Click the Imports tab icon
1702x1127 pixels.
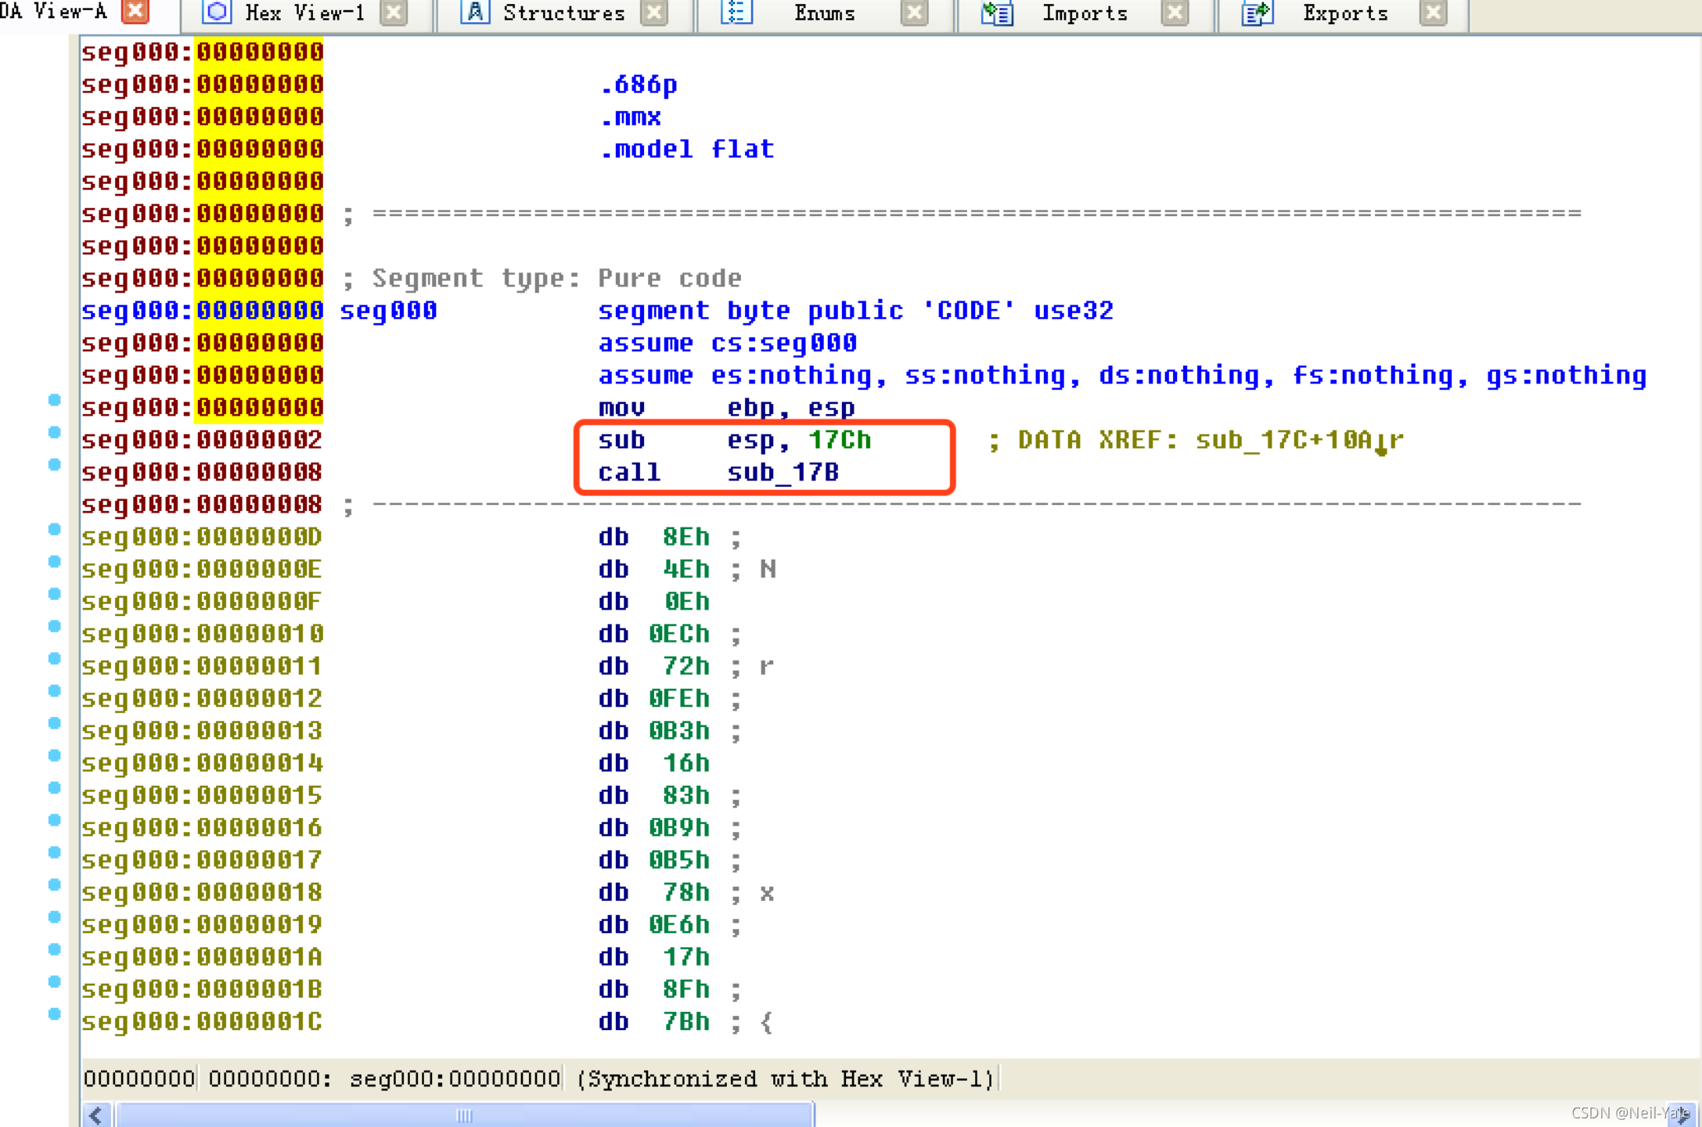[x=997, y=13]
